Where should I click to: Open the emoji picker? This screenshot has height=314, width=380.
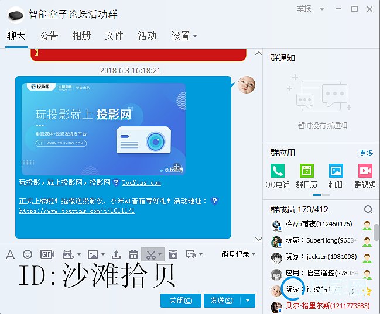(x=28, y=254)
